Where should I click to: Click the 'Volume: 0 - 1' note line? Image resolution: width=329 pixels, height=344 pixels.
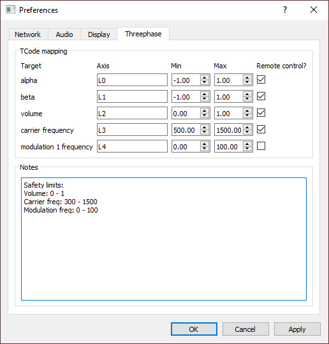pyautogui.click(x=44, y=193)
